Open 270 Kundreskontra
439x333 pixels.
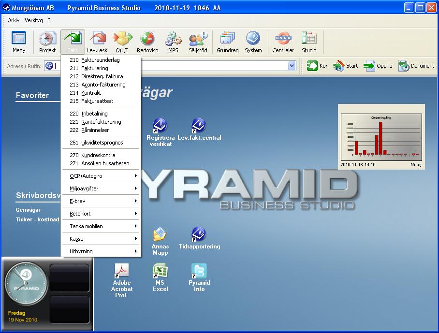101,155
